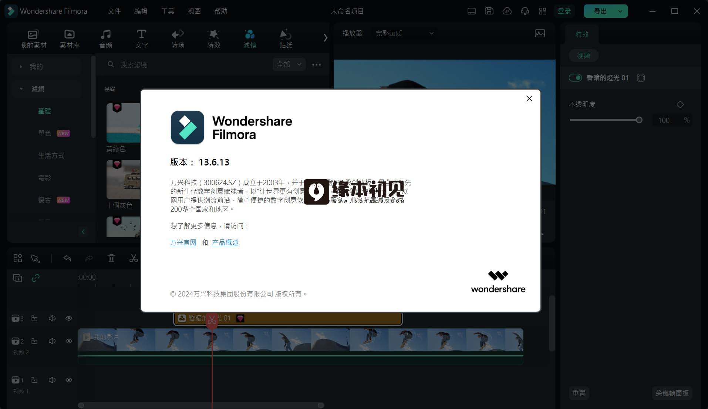This screenshot has height=409, width=708.
Task: Open the 视图 menu
Action: tap(194, 11)
